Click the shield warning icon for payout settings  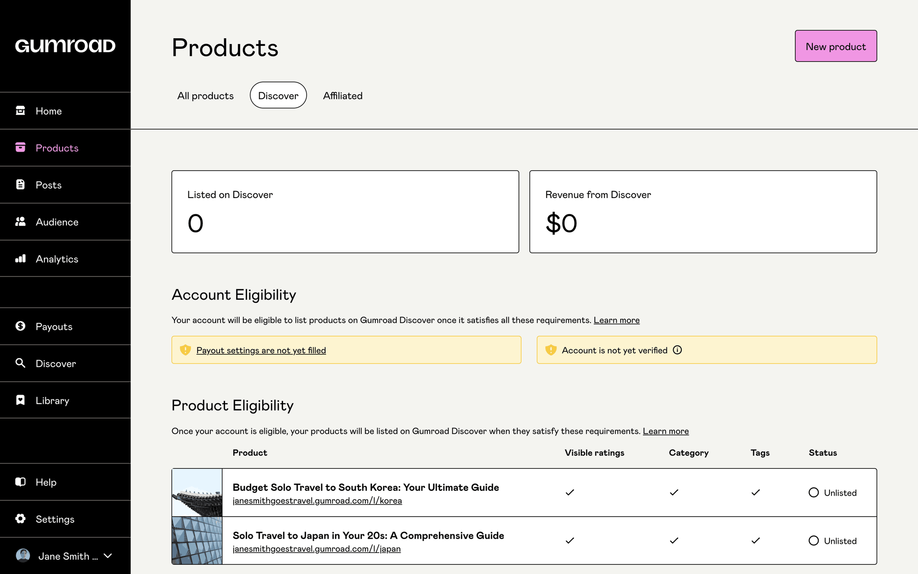[186, 350]
